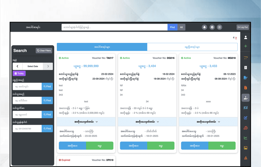Image resolution: width=261 pixels, height=167 pixels.
Task: Click Active status on voucher TA017
Action: pyautogui.click(x=64, y=58)
